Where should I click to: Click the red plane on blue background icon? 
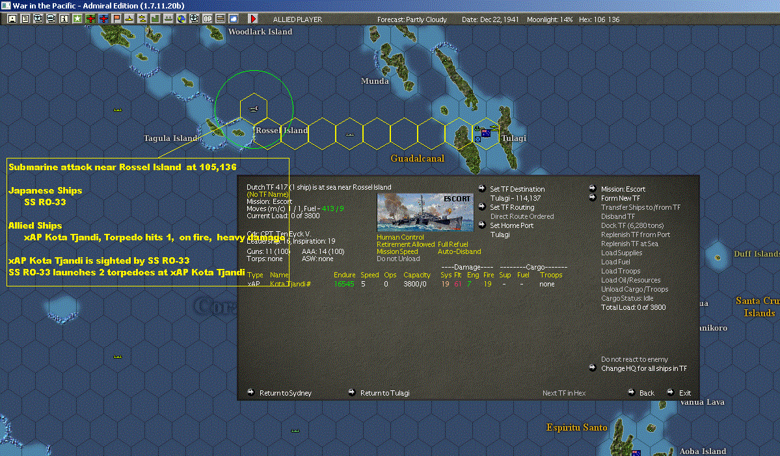click(103, 19)
